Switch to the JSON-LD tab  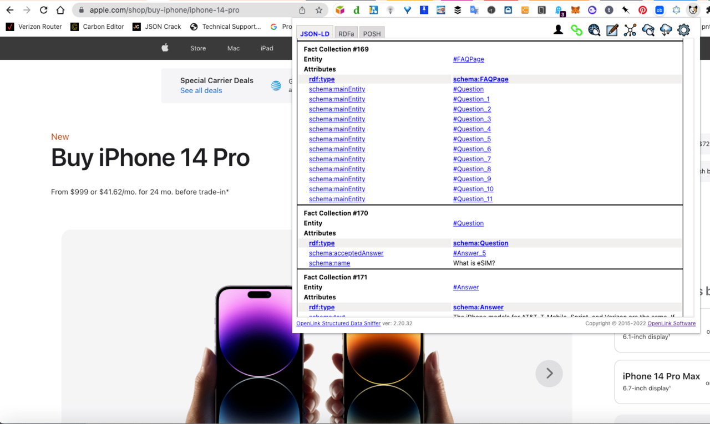pyautogui.click(x=315, y=33)
